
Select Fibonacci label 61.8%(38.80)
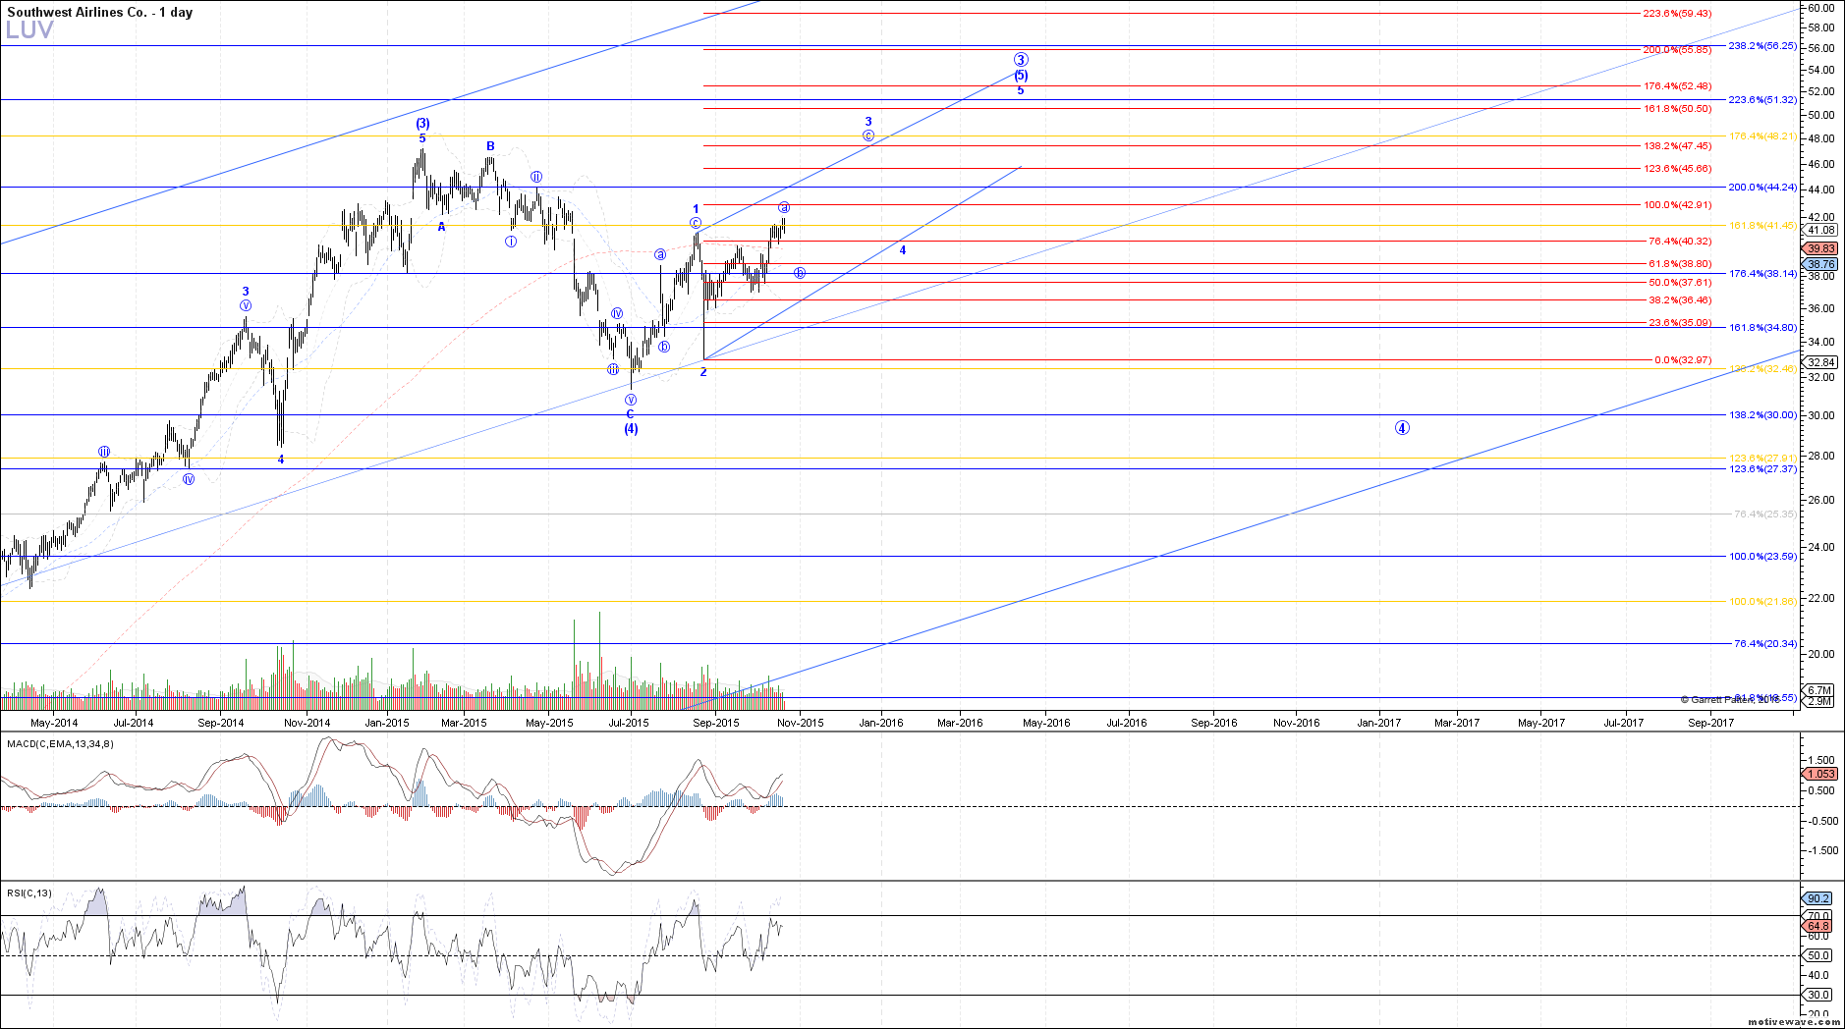point(1679,264)
